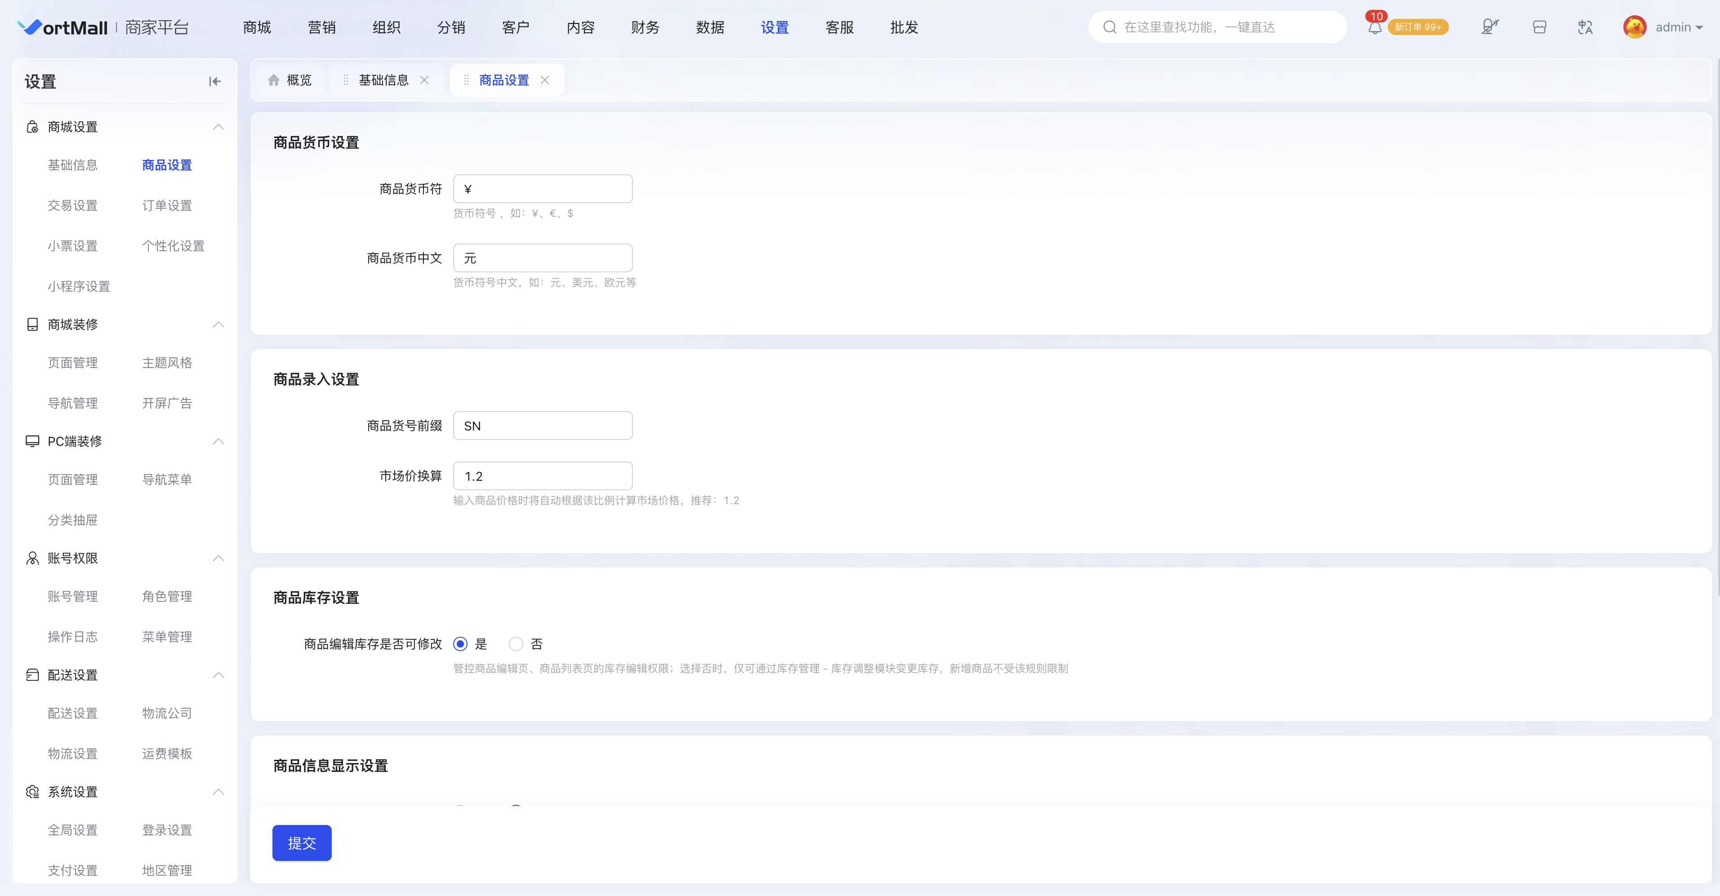This screenshot has height=896, width=1720.
Task: Collapse the 商城设置 group
Action: point(218,127)
